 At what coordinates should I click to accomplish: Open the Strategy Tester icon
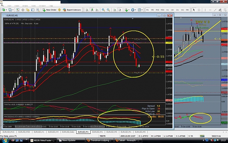coord(38,10)
